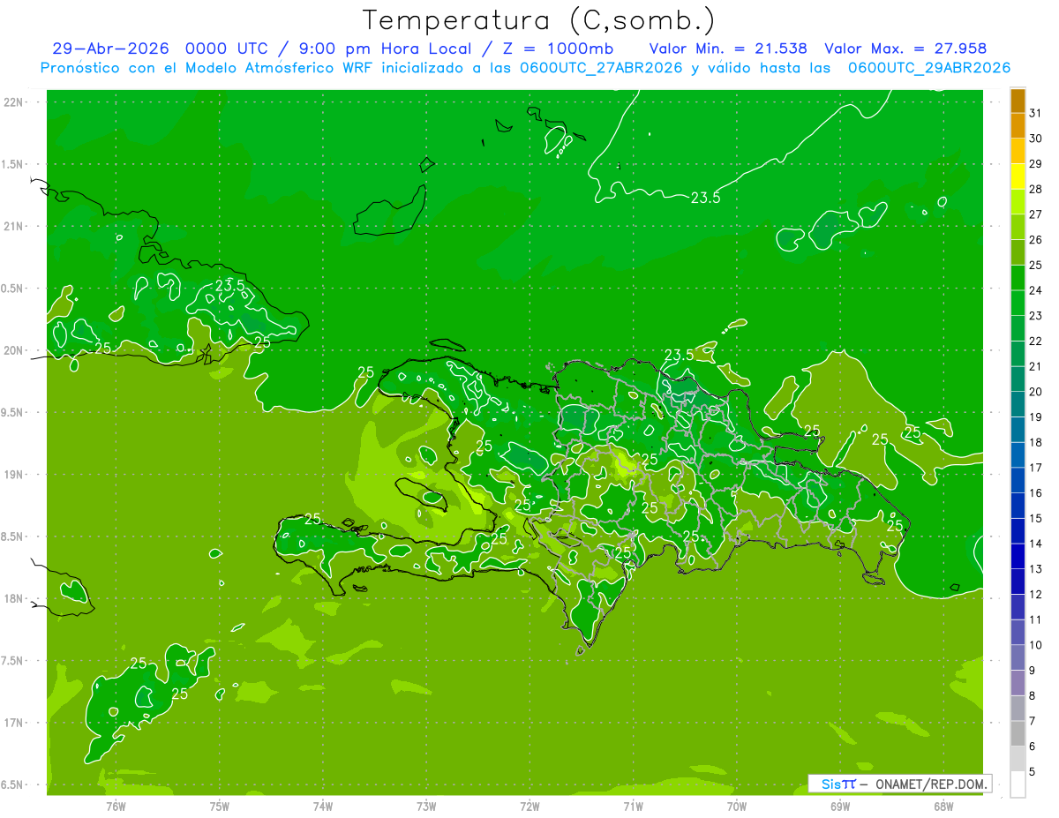This screenshot has height=818, width=1059.
Task: Click the 76W longitude axis label
Action: tap(116, 806)
